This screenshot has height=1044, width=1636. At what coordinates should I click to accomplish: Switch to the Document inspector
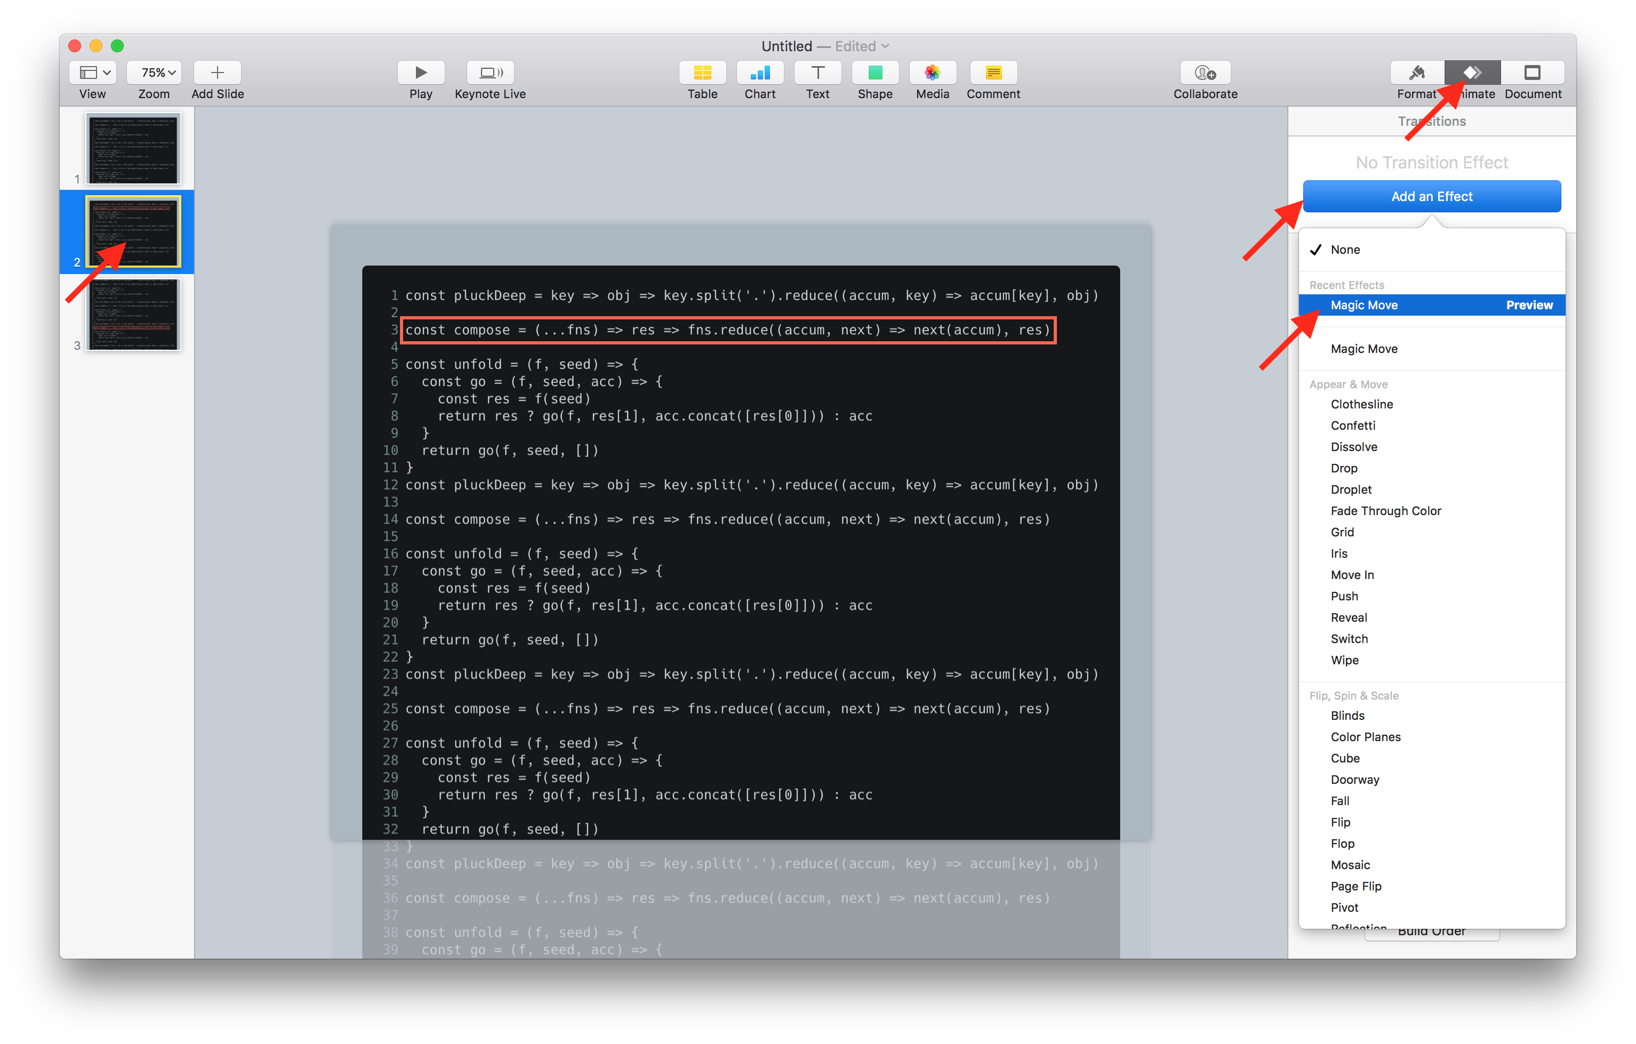click(1532, 73)
